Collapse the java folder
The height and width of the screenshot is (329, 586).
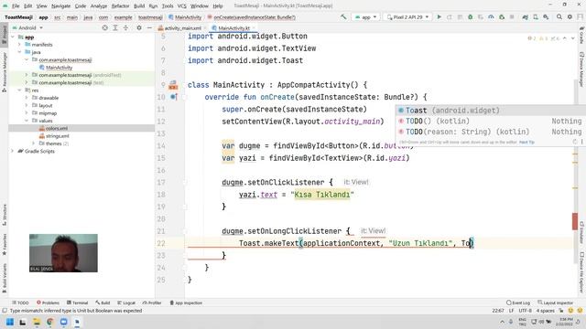[x=19, y=52]
